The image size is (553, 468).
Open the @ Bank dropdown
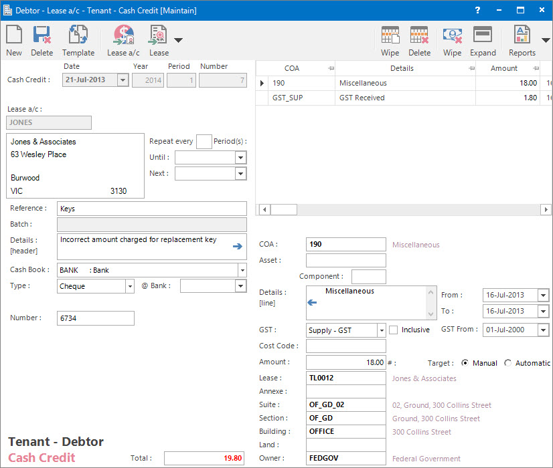[x=240, y=286]
